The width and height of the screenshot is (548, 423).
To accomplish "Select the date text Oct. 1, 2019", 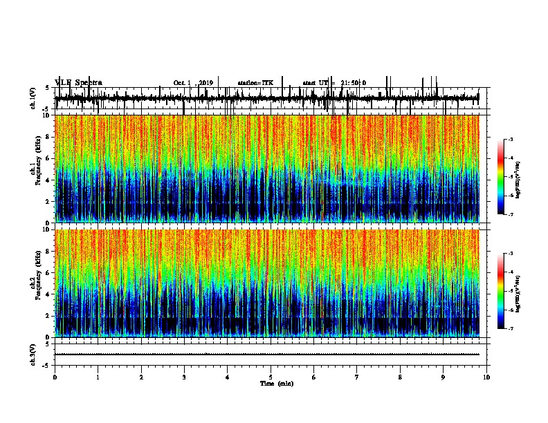I will [193, 83].
